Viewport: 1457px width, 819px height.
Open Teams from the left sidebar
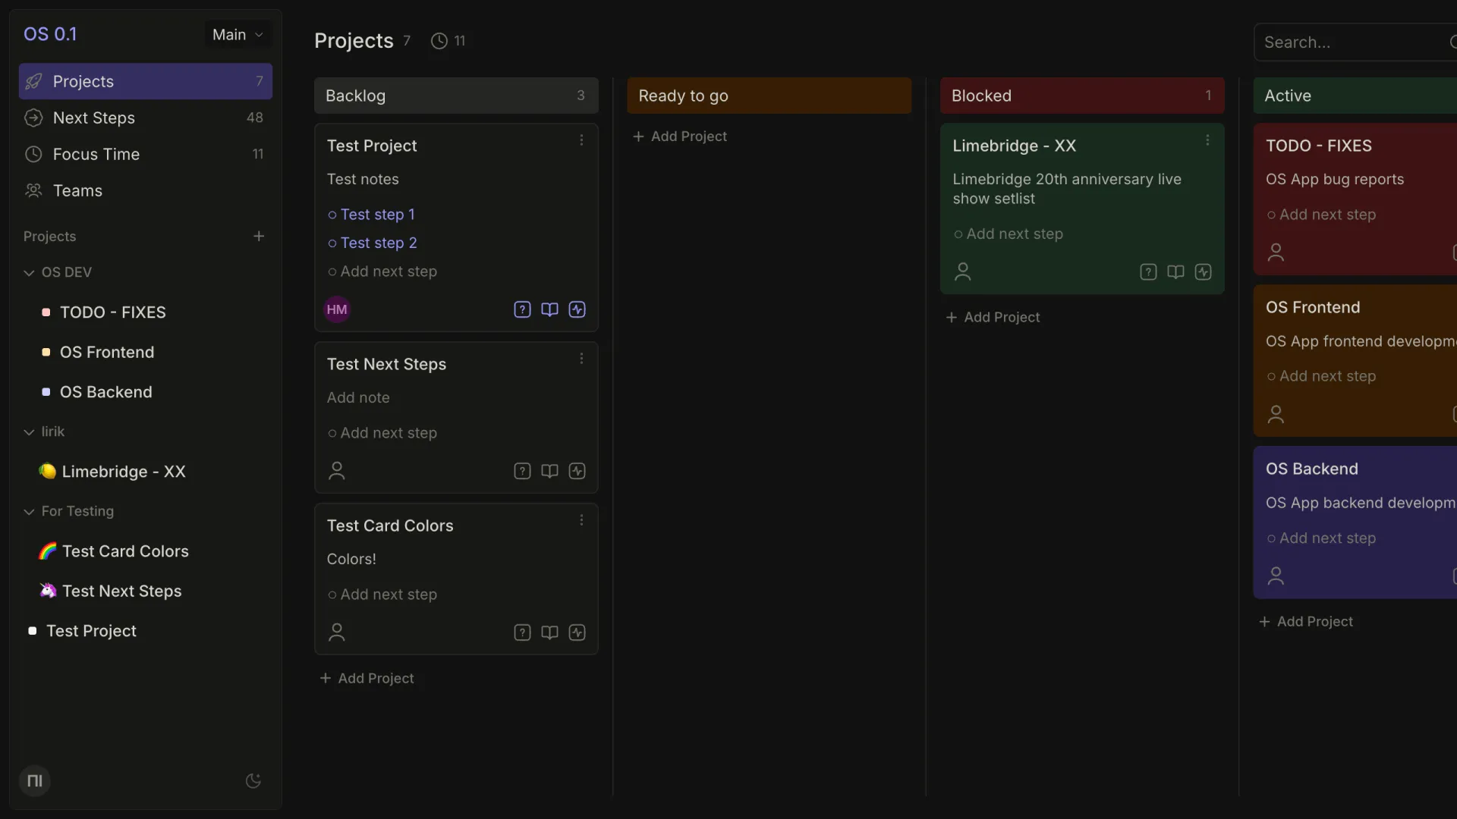click(x=78, y=190)
